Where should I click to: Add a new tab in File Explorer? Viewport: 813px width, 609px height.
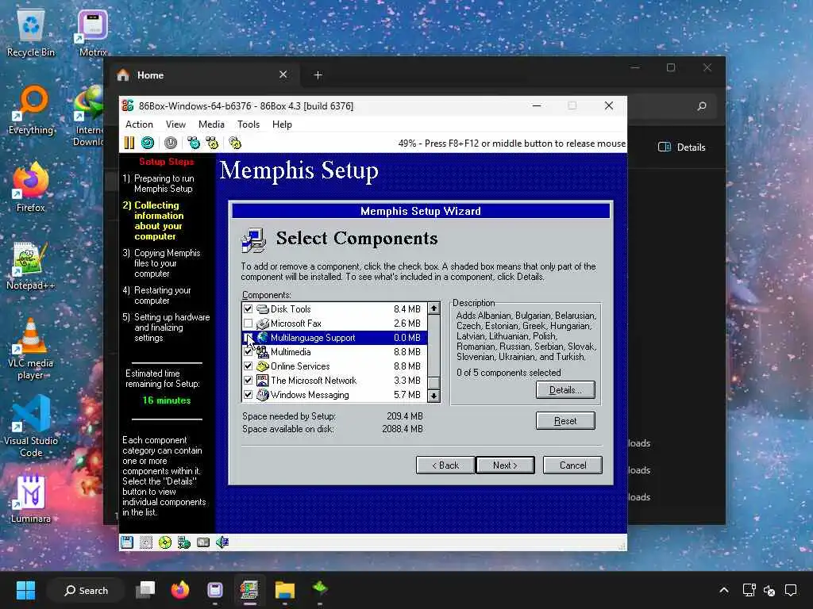318,75
